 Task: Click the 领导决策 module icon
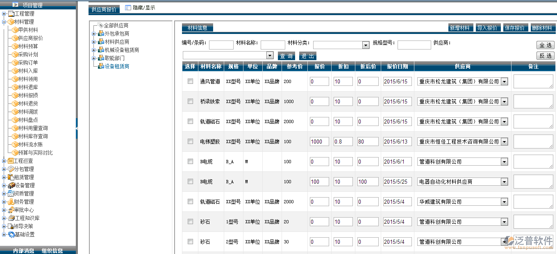(x=11, y=226)
